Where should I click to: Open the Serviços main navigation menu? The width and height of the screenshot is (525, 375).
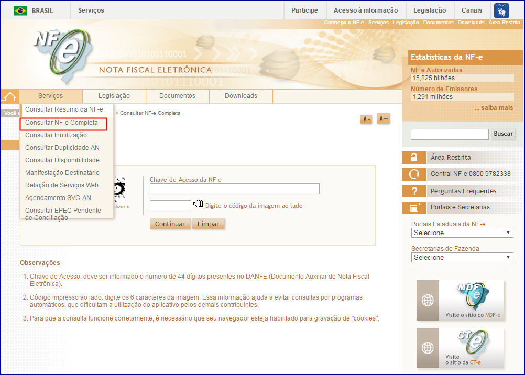coord(50,96)
